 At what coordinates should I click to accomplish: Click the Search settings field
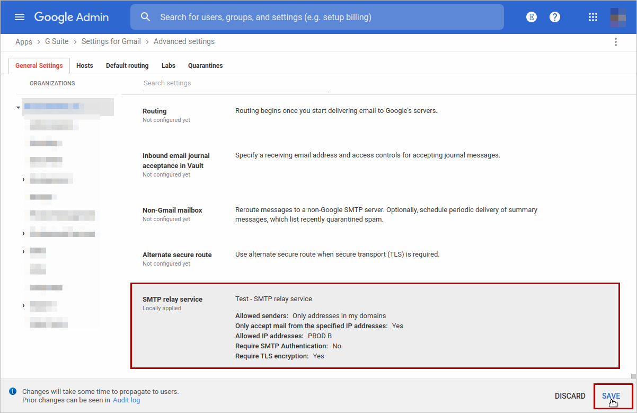pos(236,83)
